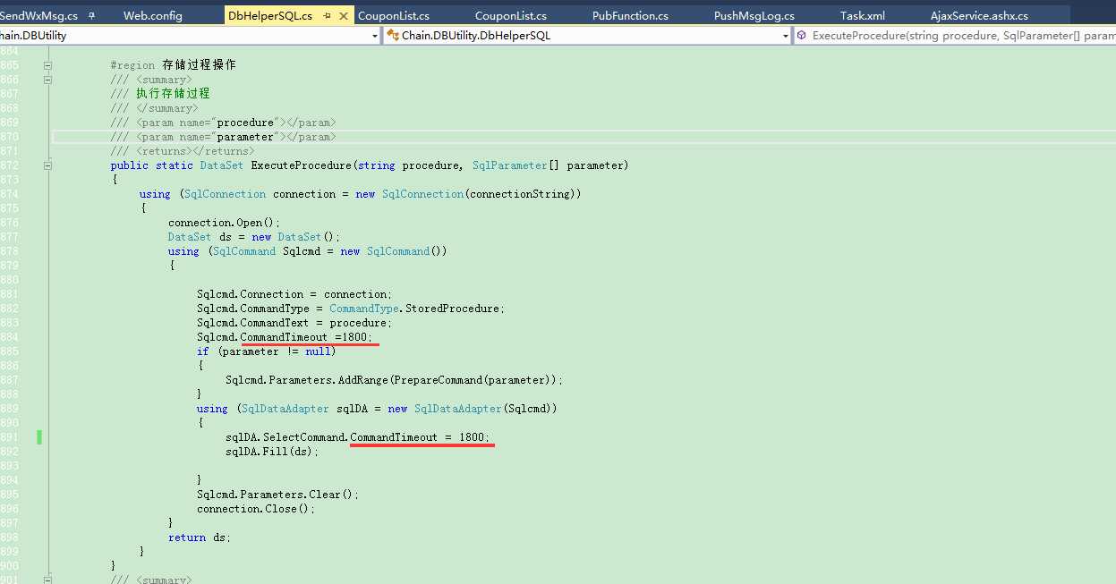The height and width of the screenshot is (584, 1116).
Task: Click the Sqlcmd.Connection = connection; line
Action: pos(294,294)
